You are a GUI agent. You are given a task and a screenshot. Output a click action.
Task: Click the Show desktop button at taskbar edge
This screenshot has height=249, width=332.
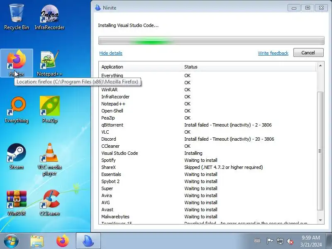[329, 241]
